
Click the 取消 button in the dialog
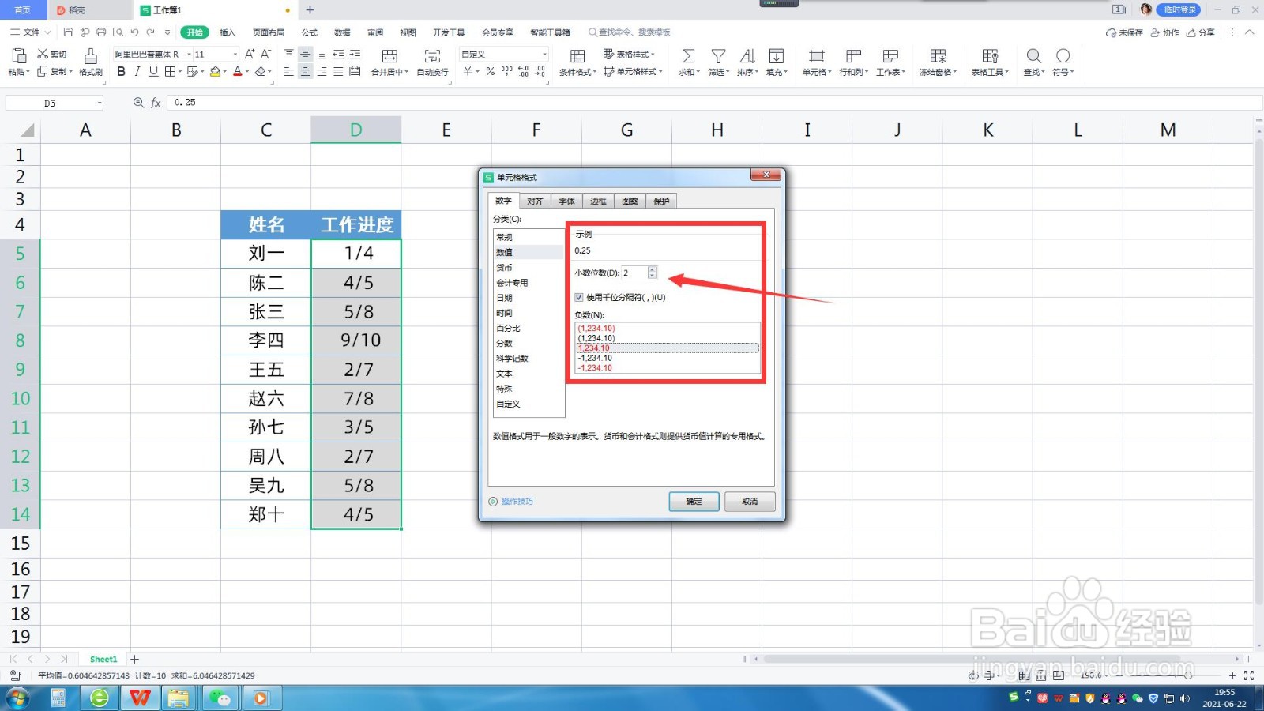click(x=750, y=502)
